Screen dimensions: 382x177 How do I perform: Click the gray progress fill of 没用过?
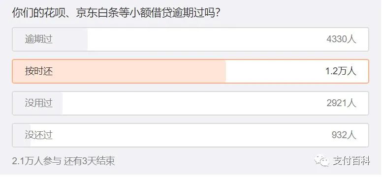(37, 103)
